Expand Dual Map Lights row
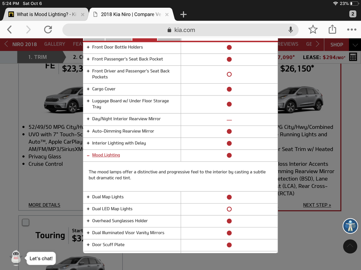361x270 pixels. pos(88,197)
